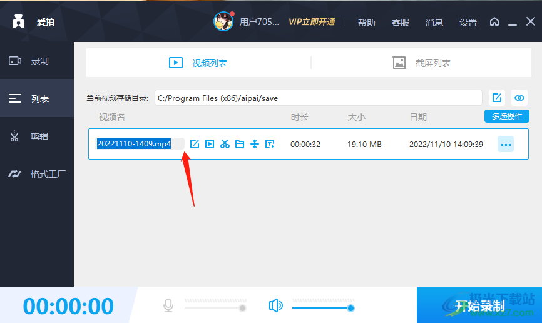Click the 列表 lines icon in sidebar

coord(15,98)
